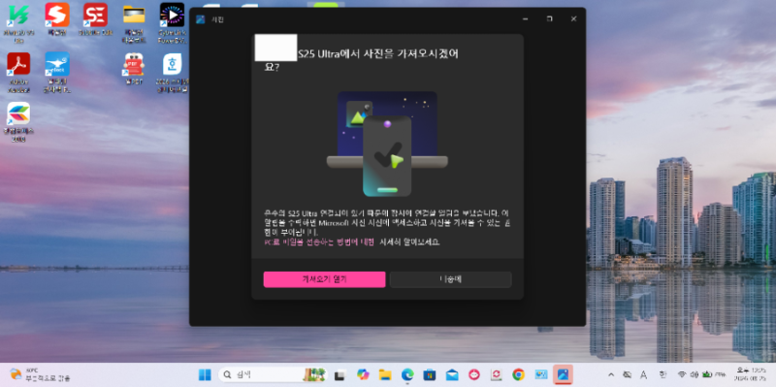Viewport: 776px width, 387px height.
Task: Open the volume control in tray
Action: tap(694, 374)
